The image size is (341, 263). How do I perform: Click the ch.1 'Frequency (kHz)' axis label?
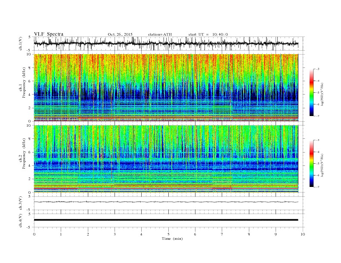24,83
